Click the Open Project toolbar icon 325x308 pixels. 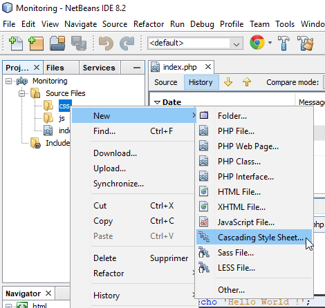click(x=57, y=43)
